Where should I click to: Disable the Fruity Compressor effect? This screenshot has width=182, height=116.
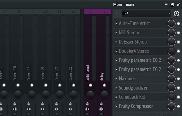click(179, 106)
